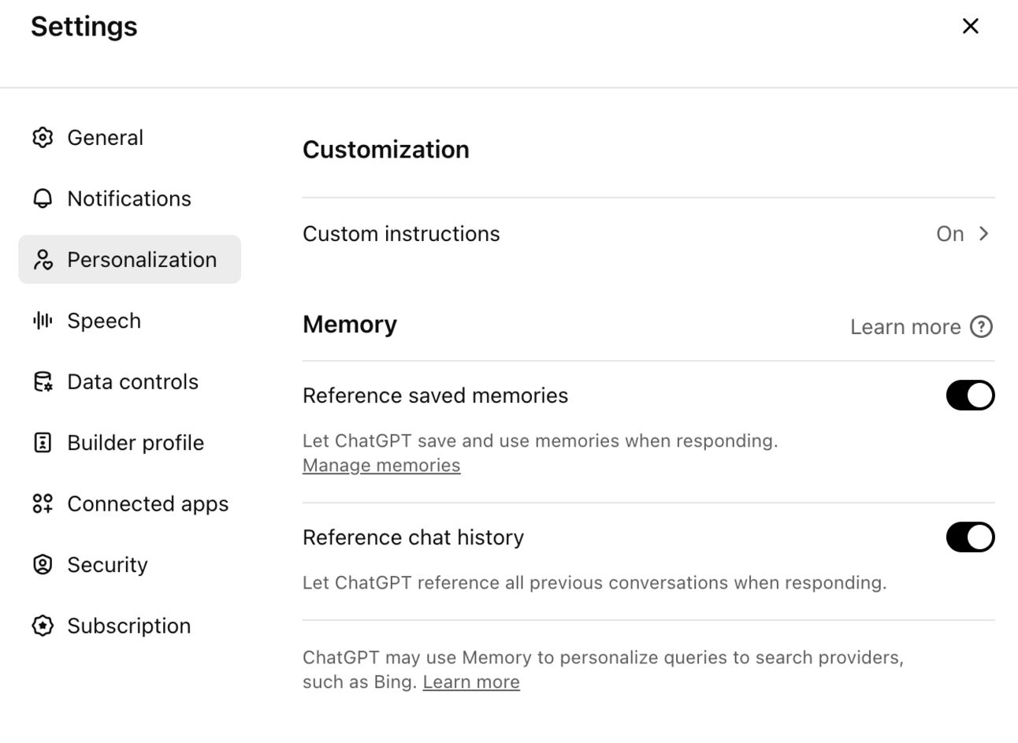Open the Custom instructions row
The height and width of the screenshot is (743, 1018).
[x=401, y=234]
